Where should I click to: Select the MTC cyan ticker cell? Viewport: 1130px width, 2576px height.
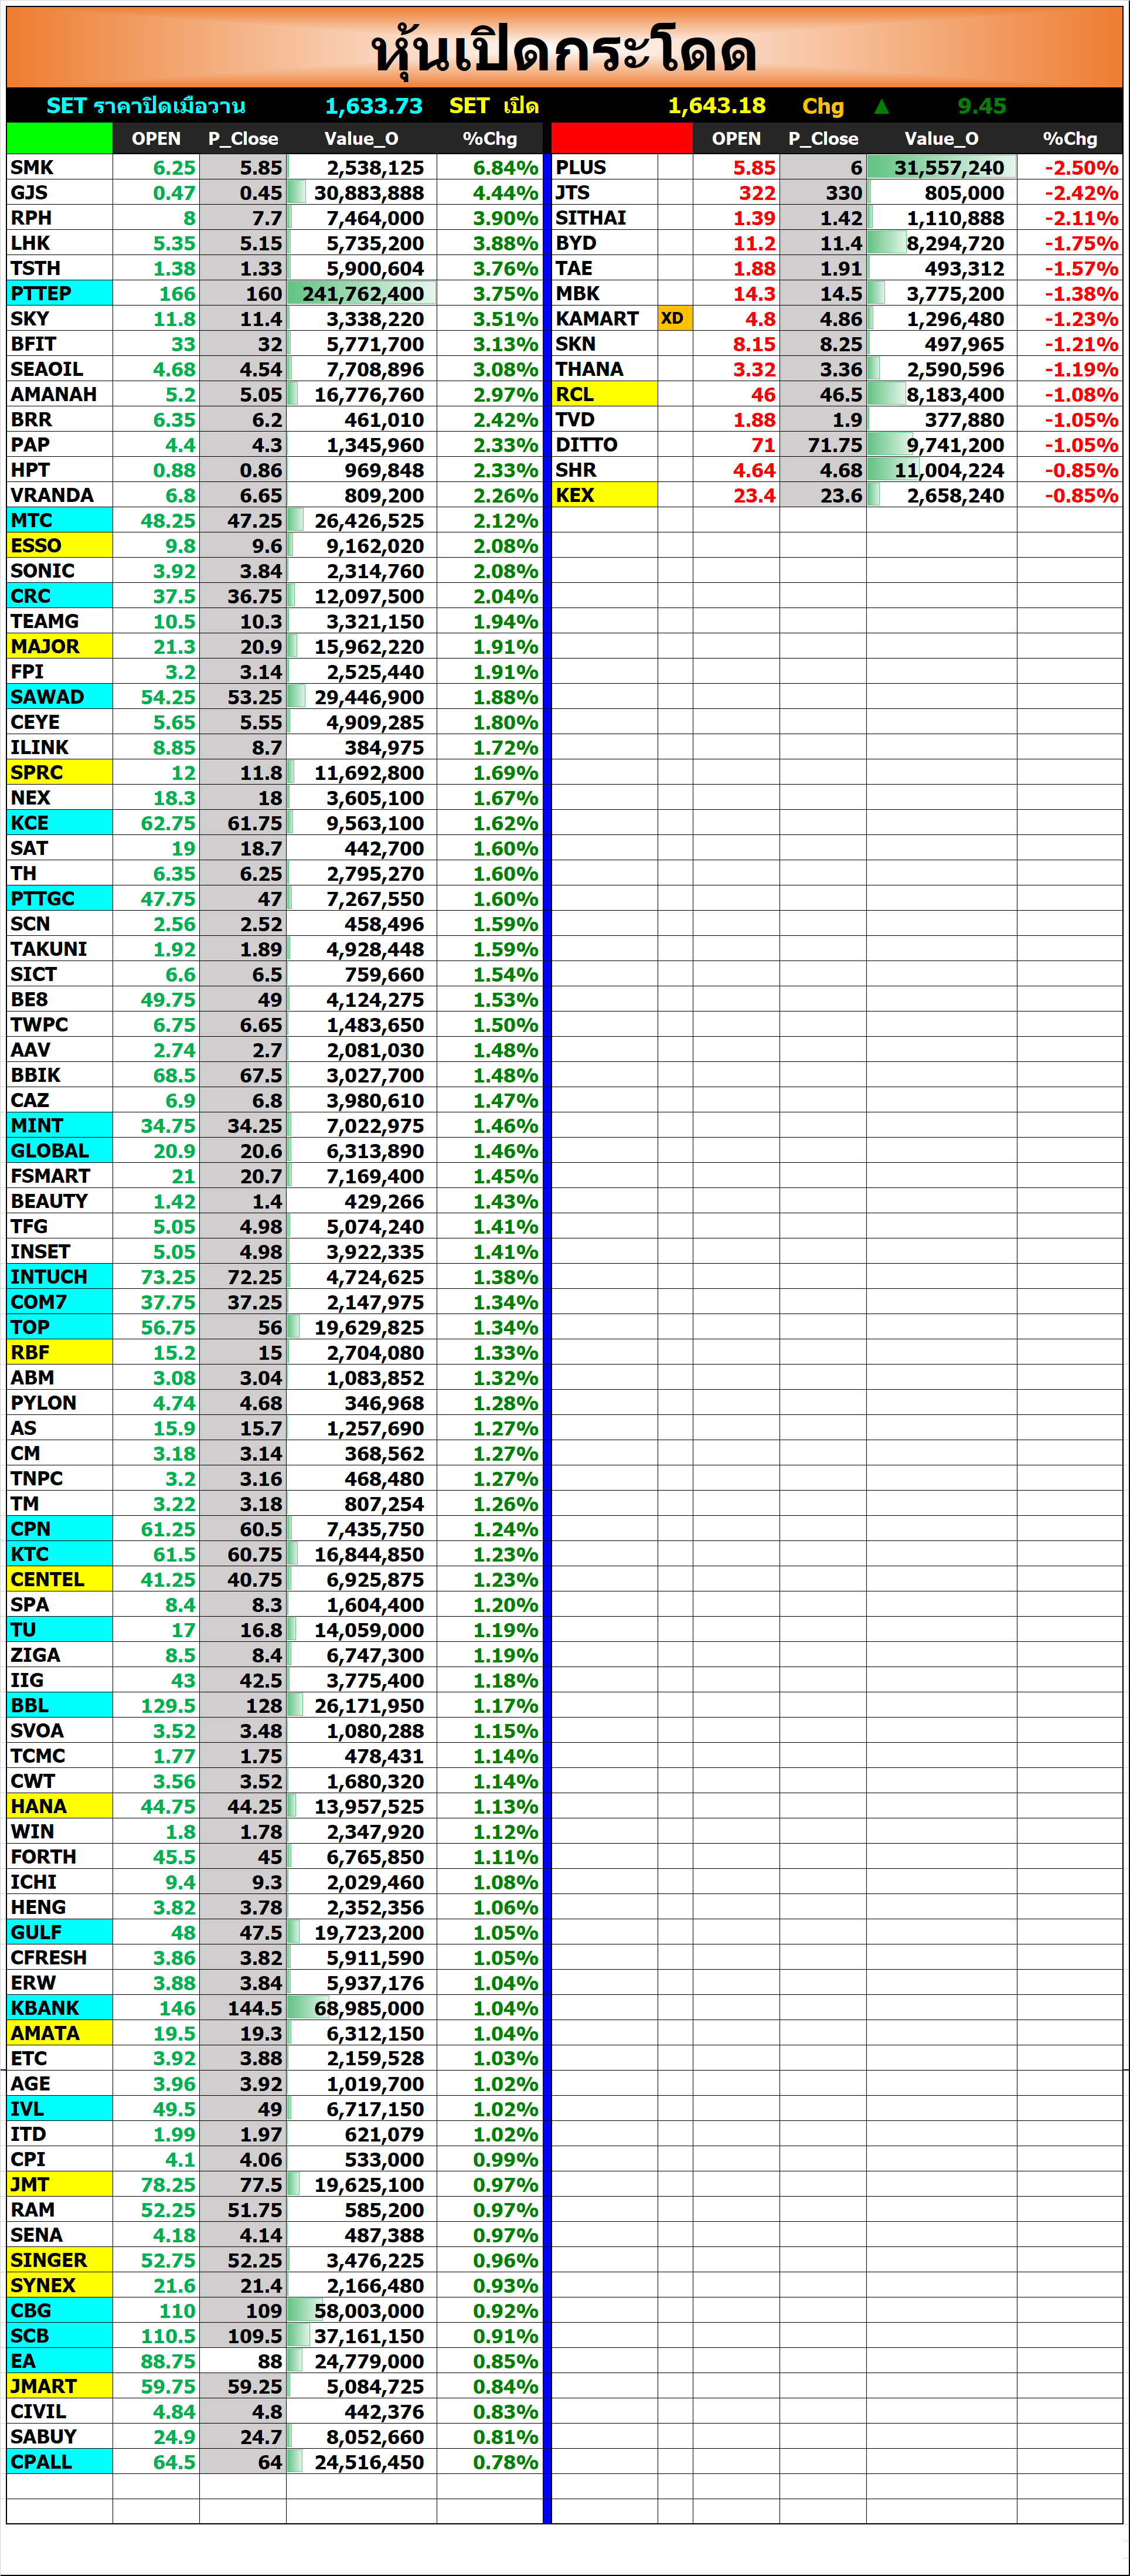tap(59, 520)
